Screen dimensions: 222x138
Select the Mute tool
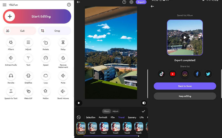63,76
